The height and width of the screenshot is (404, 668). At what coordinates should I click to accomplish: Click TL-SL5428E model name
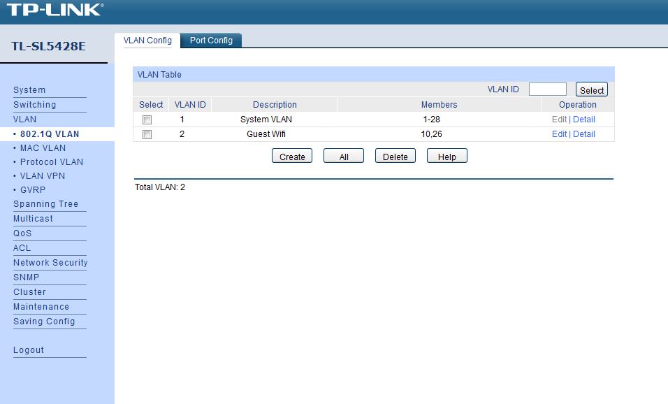49,46
